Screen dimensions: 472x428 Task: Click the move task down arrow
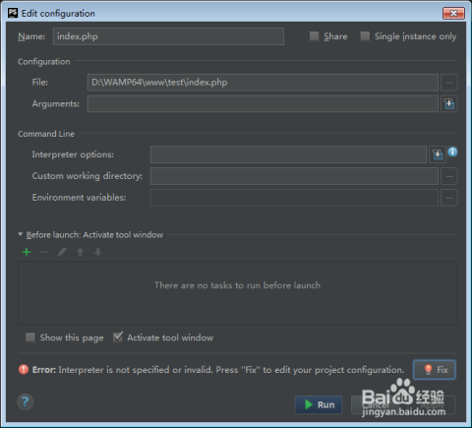click(97, 252)
